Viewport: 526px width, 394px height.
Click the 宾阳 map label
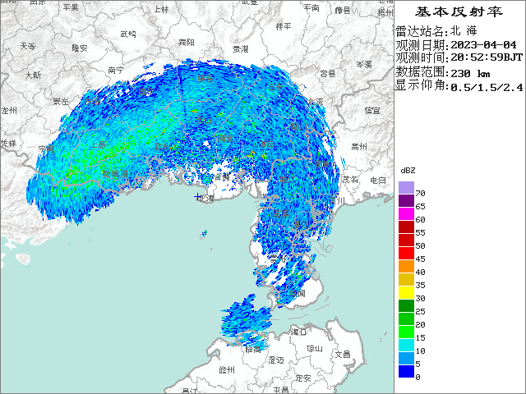pos(187,42)
